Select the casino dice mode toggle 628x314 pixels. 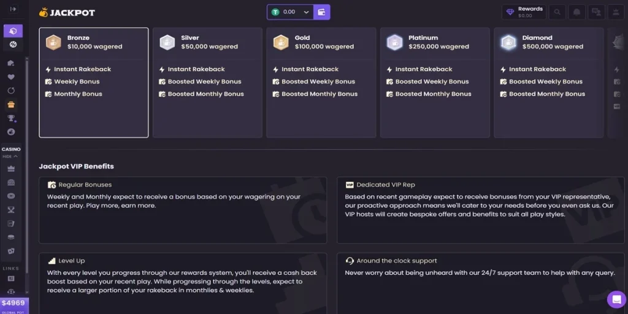coord(13,31)
